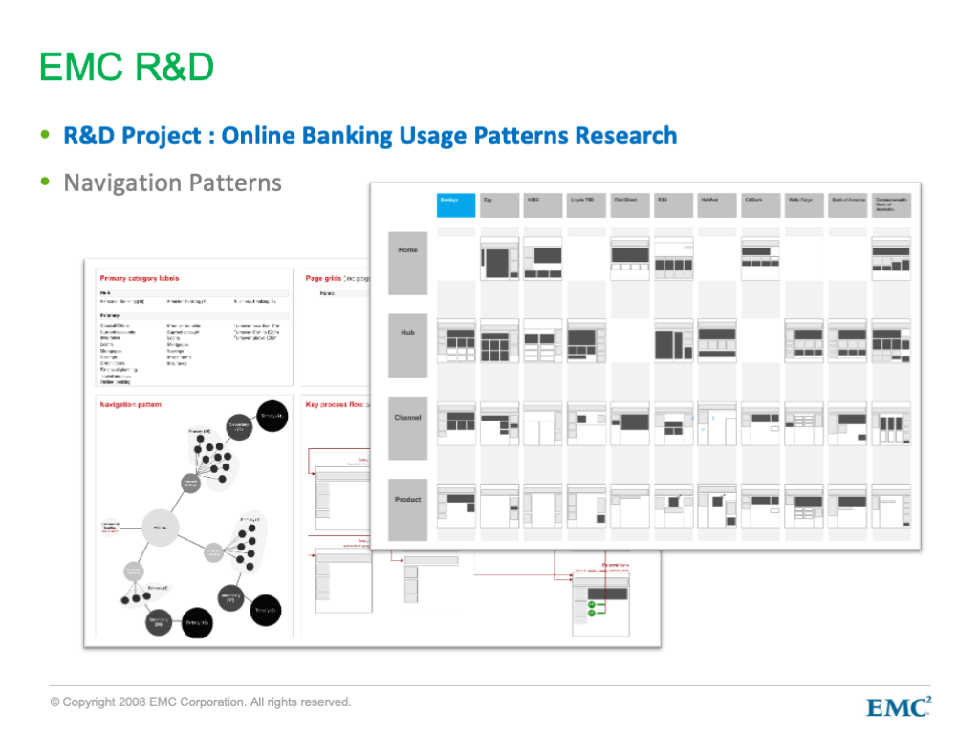Viewport: 979px width, 734px height.
Task: Open the Bank of America Product wireframe
Action: [847, 506]
